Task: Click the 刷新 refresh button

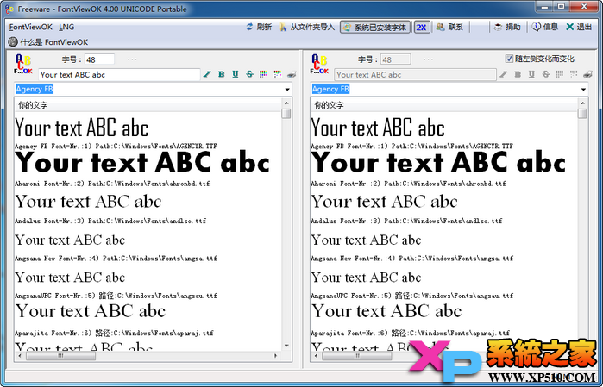Action: click(259, 27)
